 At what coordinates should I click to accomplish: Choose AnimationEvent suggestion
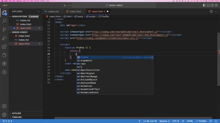[x=115, y=93]
